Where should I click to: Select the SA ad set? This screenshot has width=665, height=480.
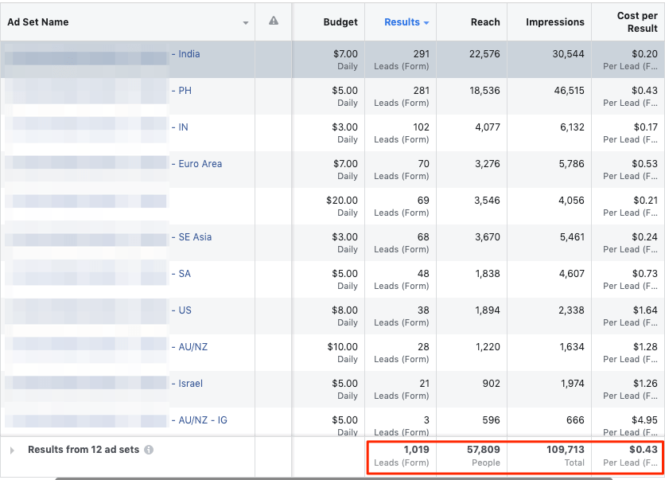pos(182,273)
